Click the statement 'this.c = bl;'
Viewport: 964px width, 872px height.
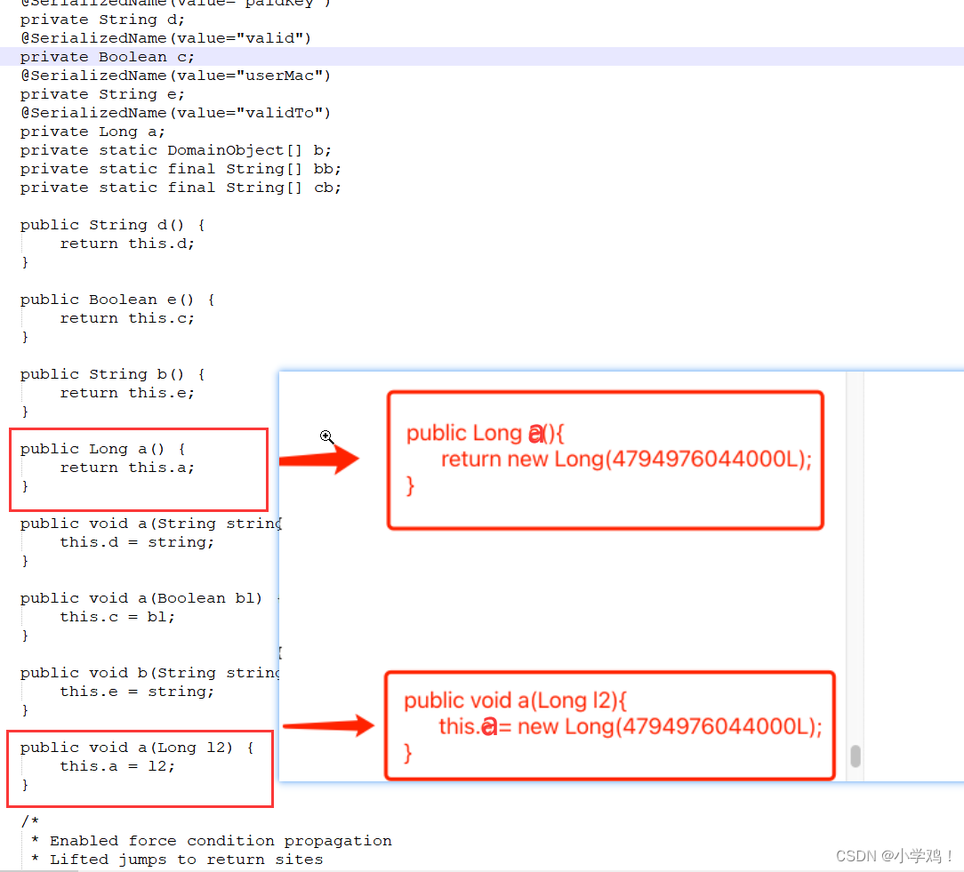pos(116,617)
